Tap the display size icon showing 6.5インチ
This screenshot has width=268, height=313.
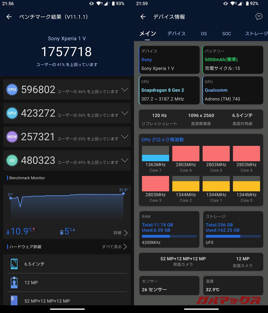pos(14,264)
